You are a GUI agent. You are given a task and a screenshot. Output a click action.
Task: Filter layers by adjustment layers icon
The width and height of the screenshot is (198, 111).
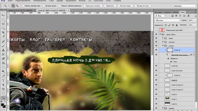coord(176,16)
